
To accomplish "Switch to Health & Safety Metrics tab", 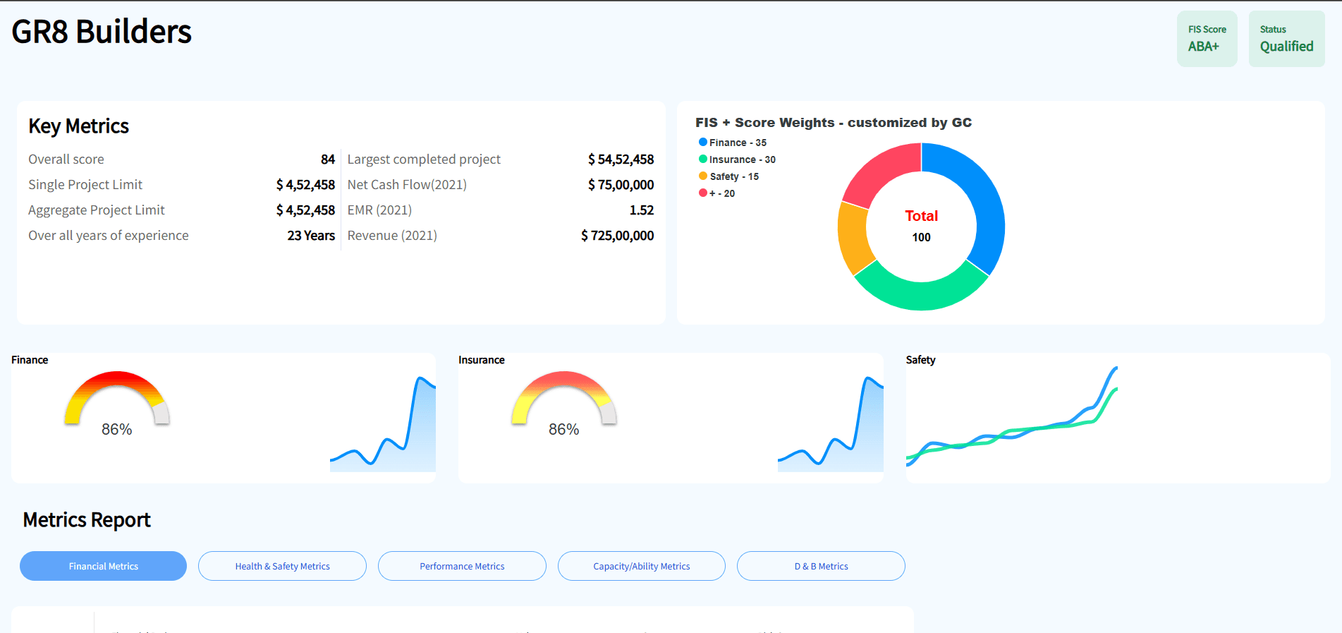I will [x=282, y=566].
